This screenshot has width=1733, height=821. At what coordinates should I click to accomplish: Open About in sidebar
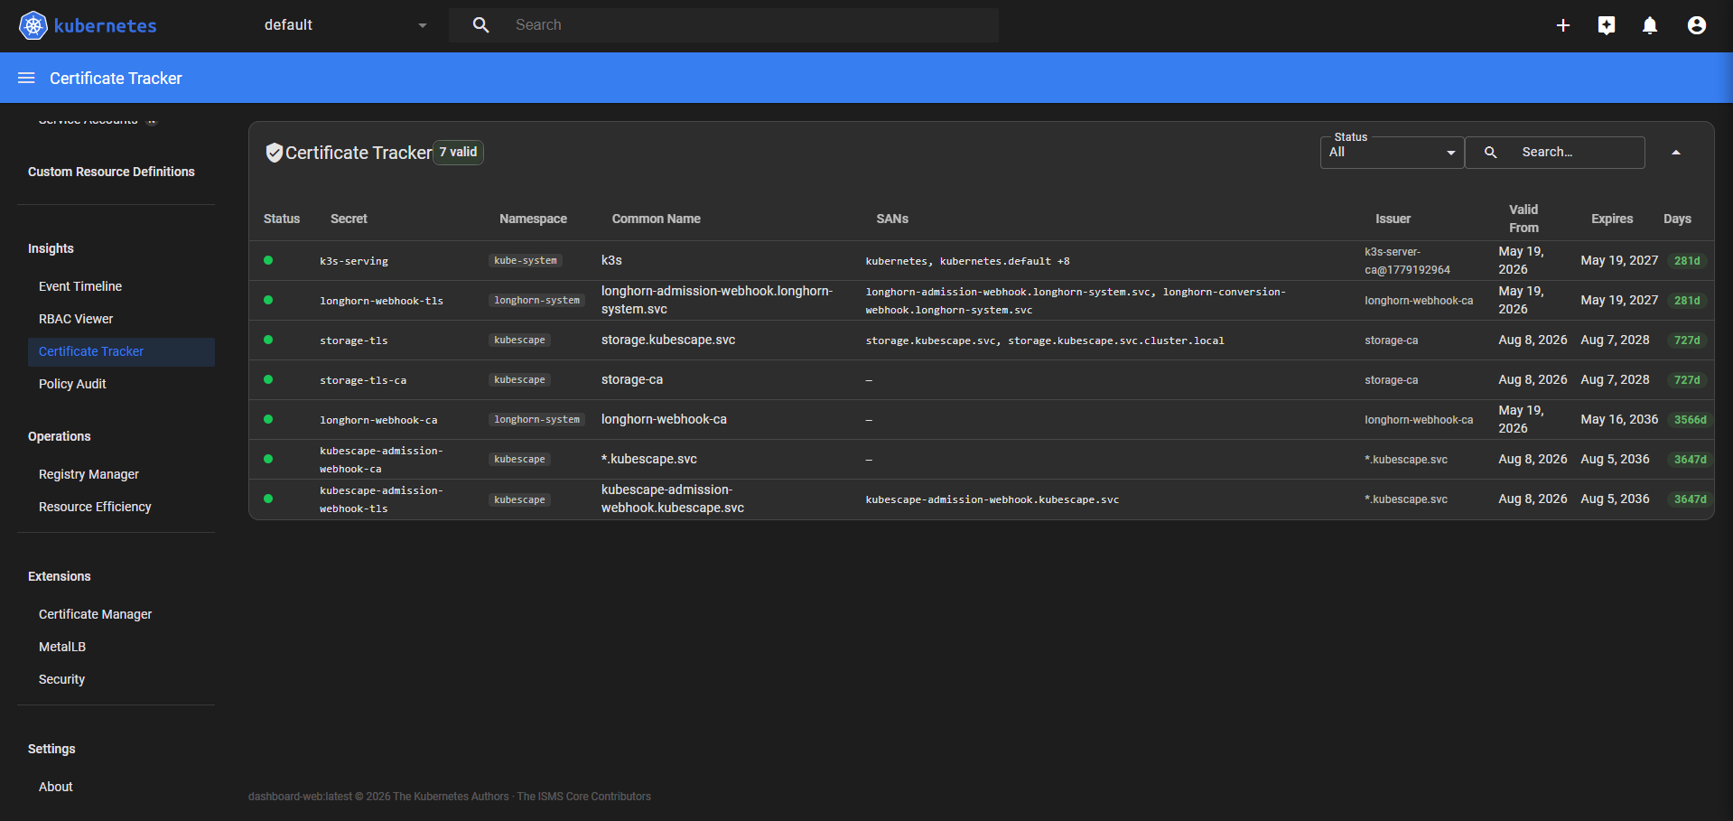55,787
